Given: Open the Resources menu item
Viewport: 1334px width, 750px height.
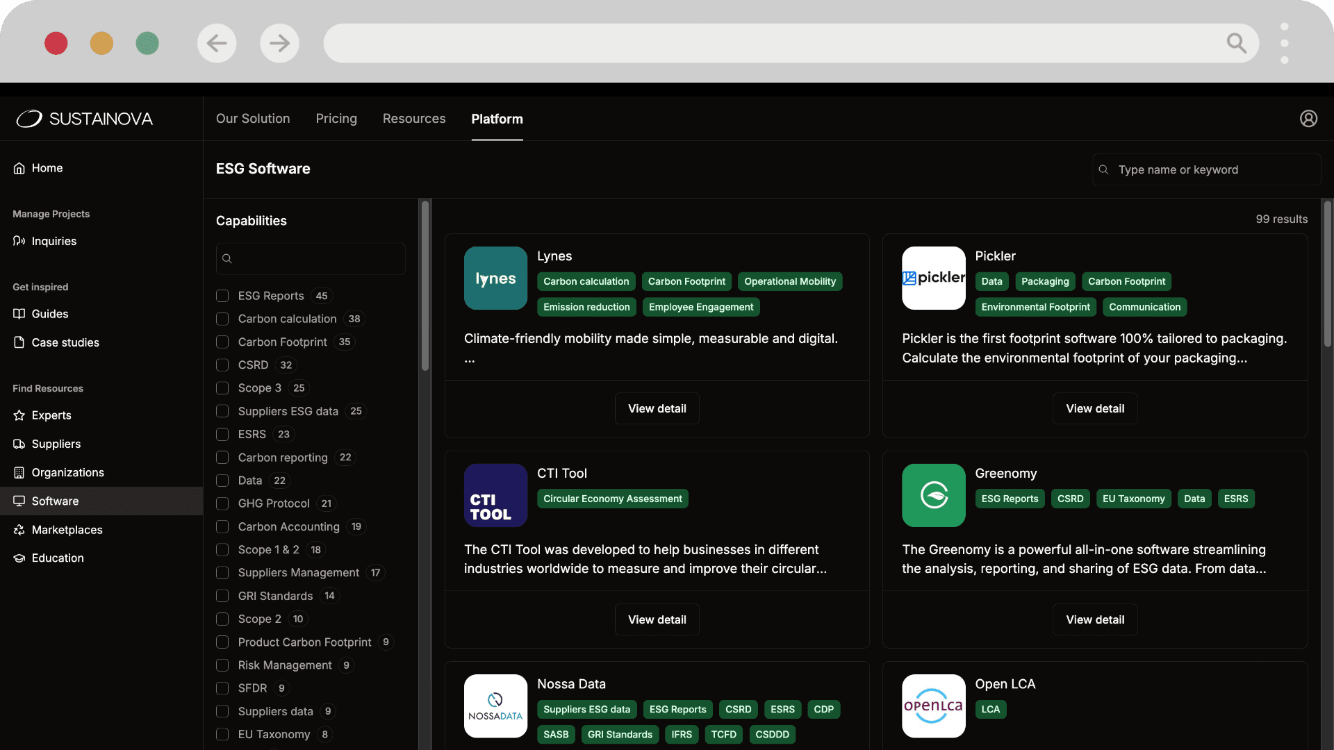Looking at the screenshot, I should coord(414,119).
